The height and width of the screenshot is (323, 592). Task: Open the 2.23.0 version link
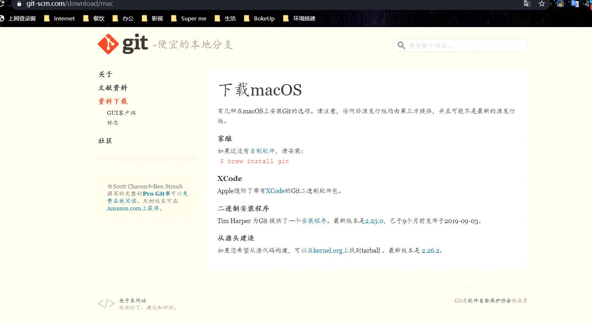[x=374, y=221]
